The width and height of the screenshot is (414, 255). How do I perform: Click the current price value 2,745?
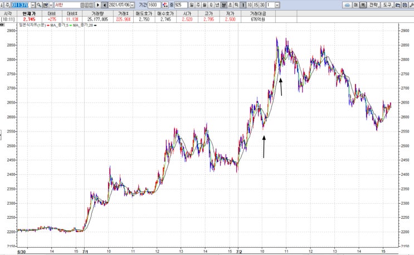point(29,19)
